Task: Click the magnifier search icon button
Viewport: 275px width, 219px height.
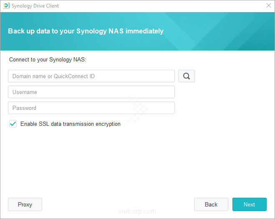Action: tap(187, 76)
